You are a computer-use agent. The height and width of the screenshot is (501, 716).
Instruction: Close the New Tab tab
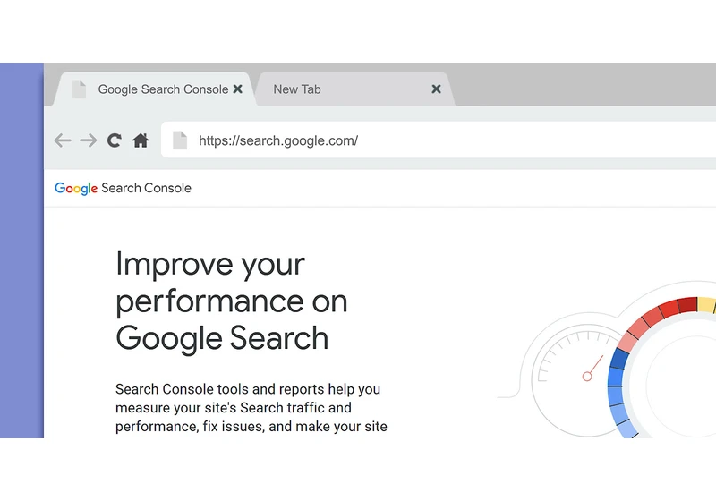[436, 89]
